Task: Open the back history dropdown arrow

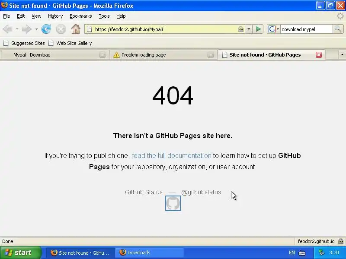Action: pyautogui.click(x=17, y=29)
